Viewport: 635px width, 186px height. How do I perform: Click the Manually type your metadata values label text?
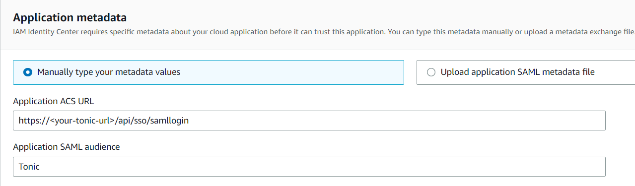[x=109, y=72]
